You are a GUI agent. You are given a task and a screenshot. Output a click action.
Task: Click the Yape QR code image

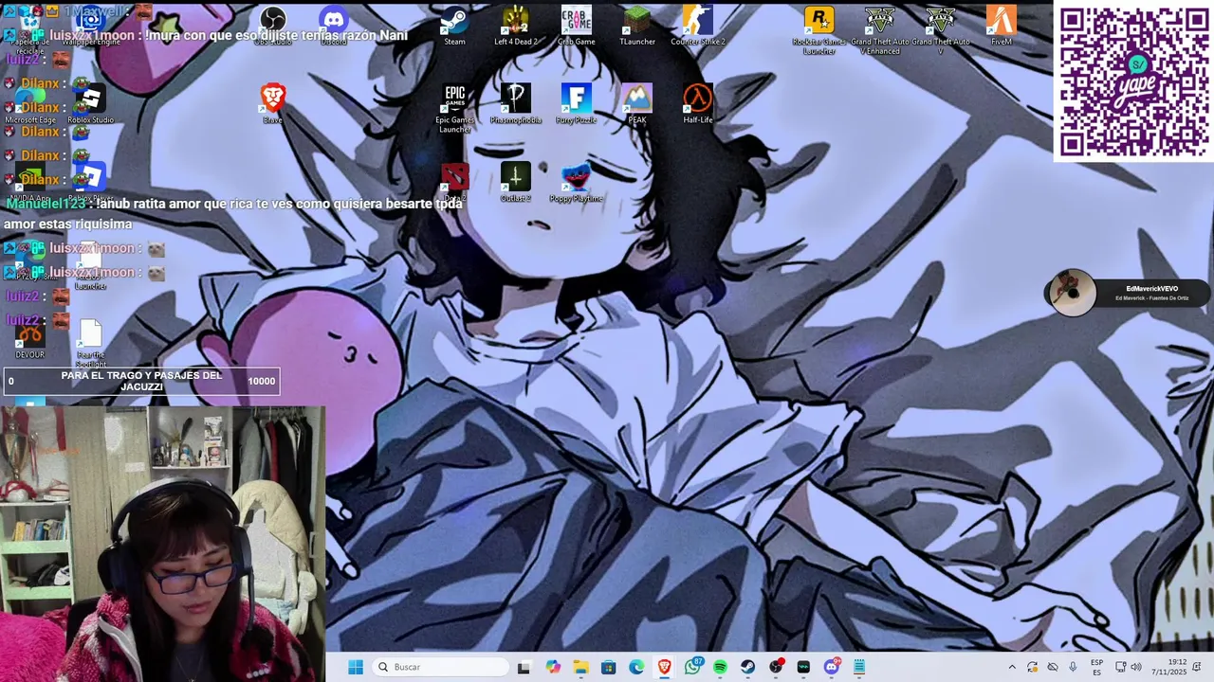point(1133,81)
